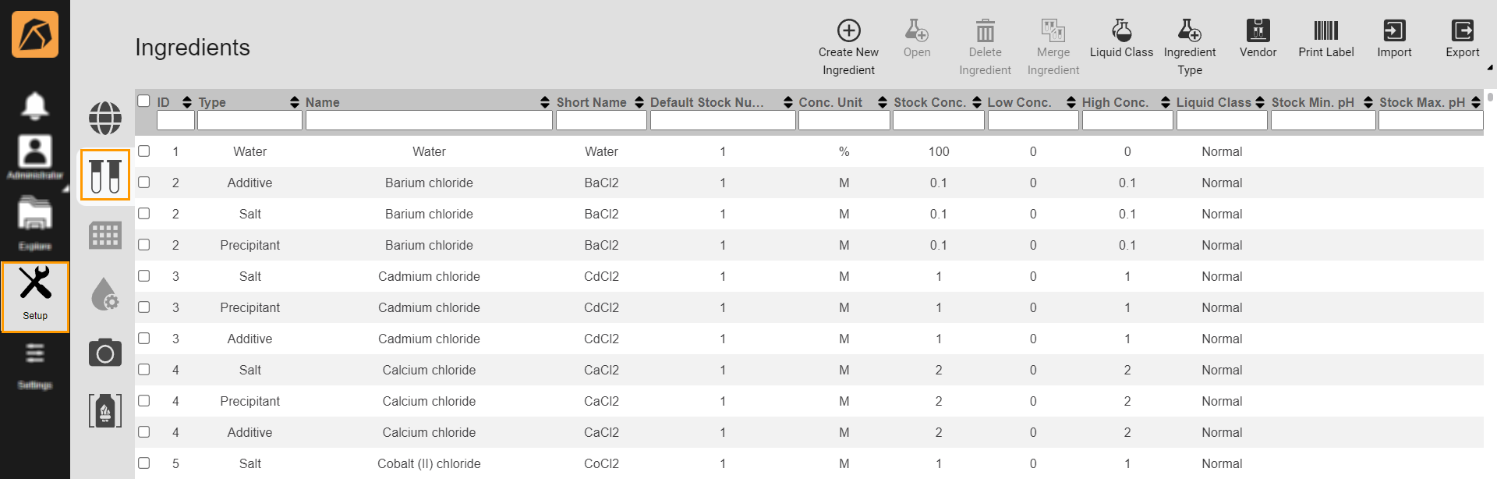Import ingredients from file

pyautogui.click(x=1394, y=31)
